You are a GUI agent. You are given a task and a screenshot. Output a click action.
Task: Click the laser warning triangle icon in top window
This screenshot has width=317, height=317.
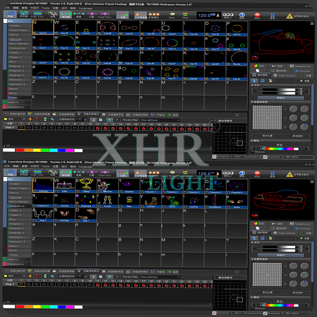click(290, 16)
